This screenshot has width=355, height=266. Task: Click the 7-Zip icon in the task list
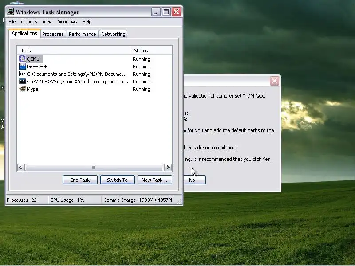[23, 74]
